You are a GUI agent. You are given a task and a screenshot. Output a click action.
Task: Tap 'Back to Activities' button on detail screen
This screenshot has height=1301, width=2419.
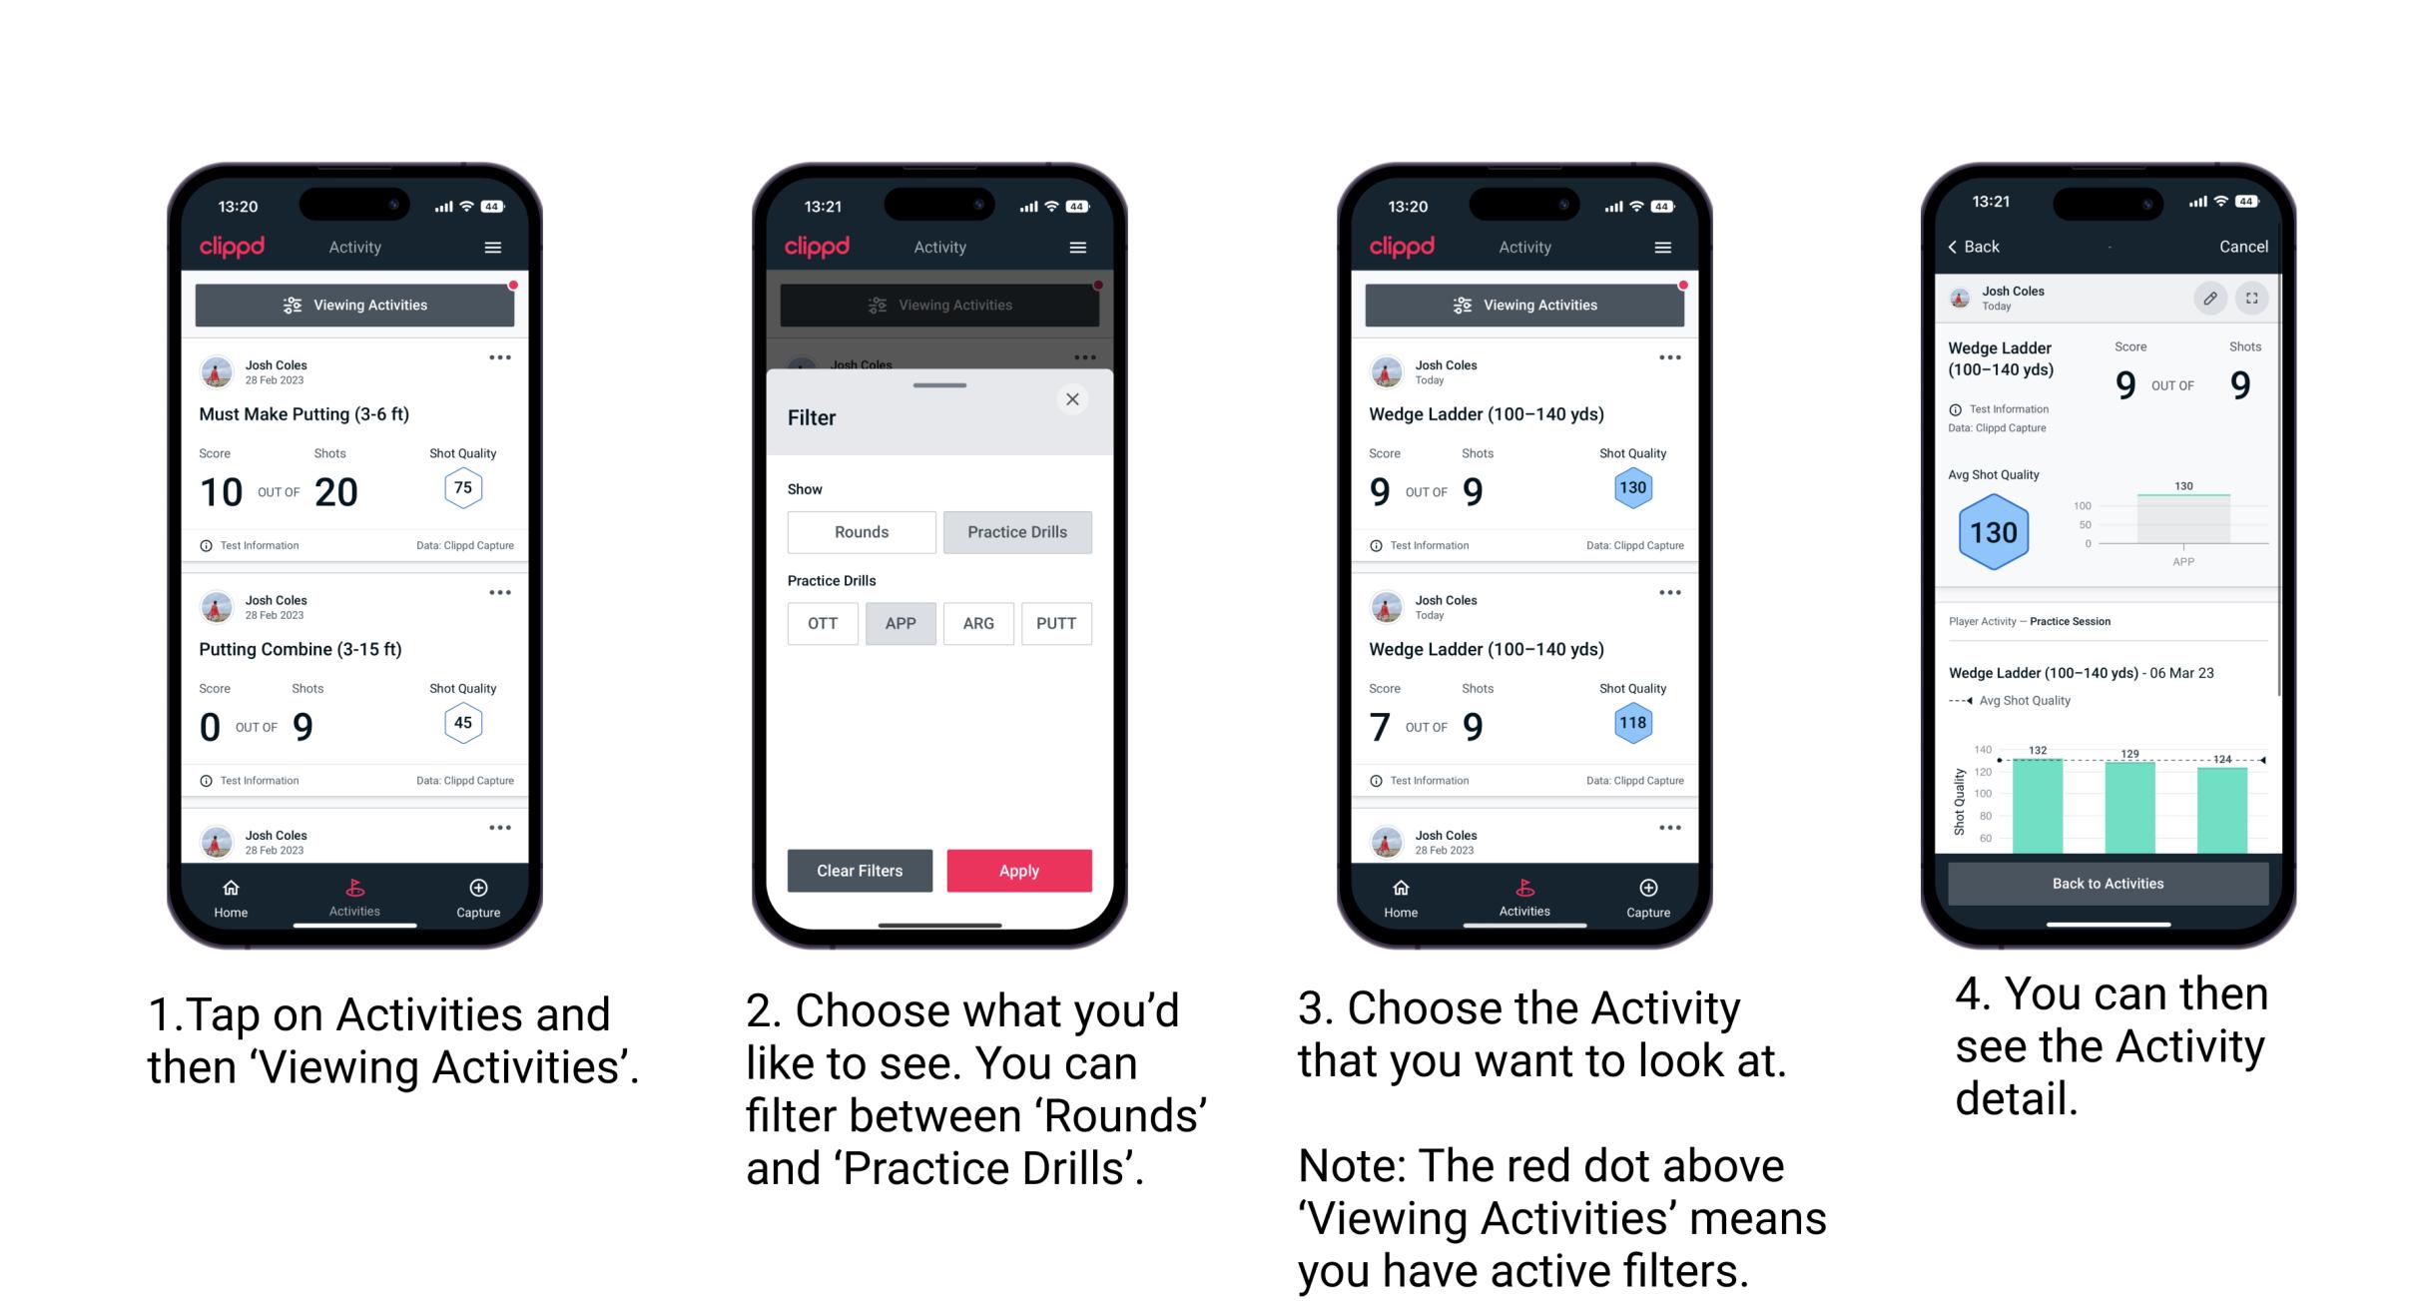click(2107, 883)
